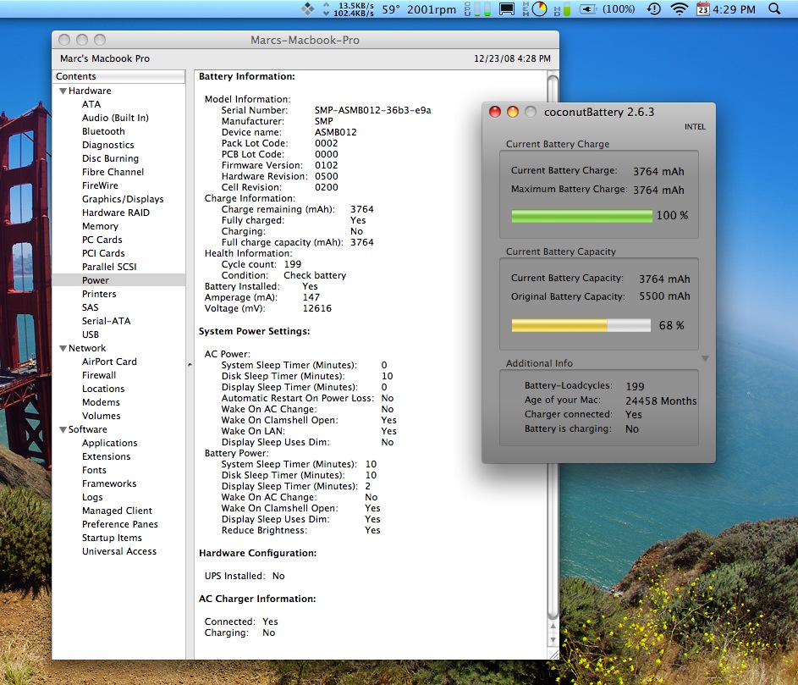798x685 pixels.
Task: Select Audio (Built In) in the sidebar
Action: 116,118
